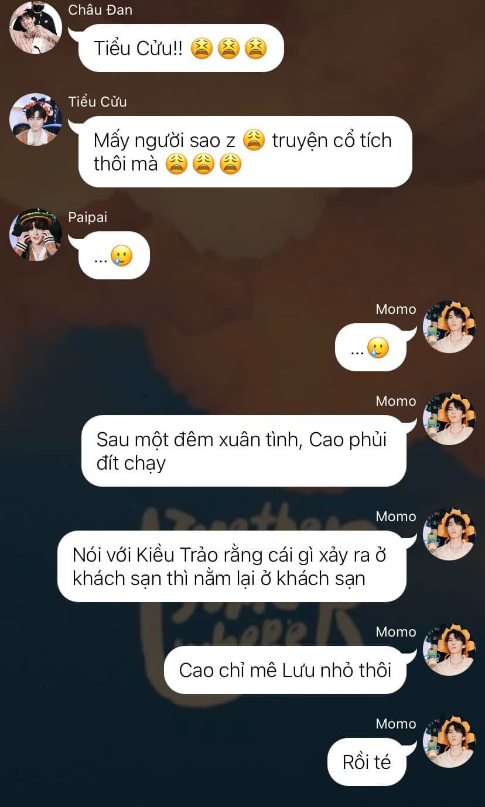485x807 pixels.
Task: Select the 'Tiểu Cửu!!' message bubble
Action: 181,48
